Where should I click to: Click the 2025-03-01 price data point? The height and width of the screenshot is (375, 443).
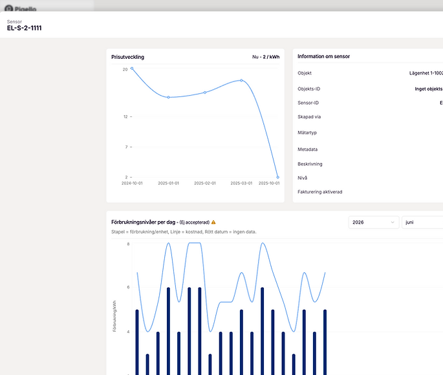[x=241, y=80]
